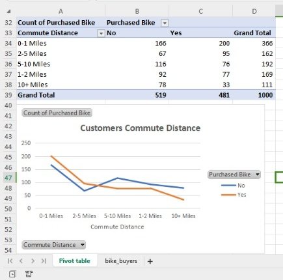
Task: Select cell '5-10 Miles' in pivot table
Action: (61, 64)
